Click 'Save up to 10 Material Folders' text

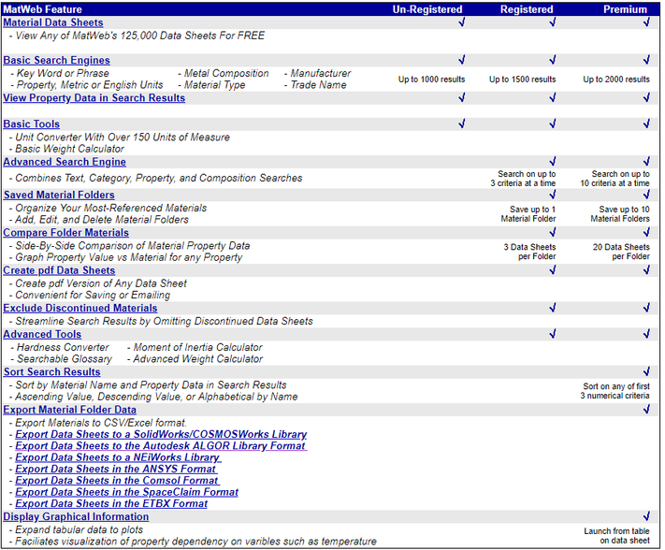(620, 214)
